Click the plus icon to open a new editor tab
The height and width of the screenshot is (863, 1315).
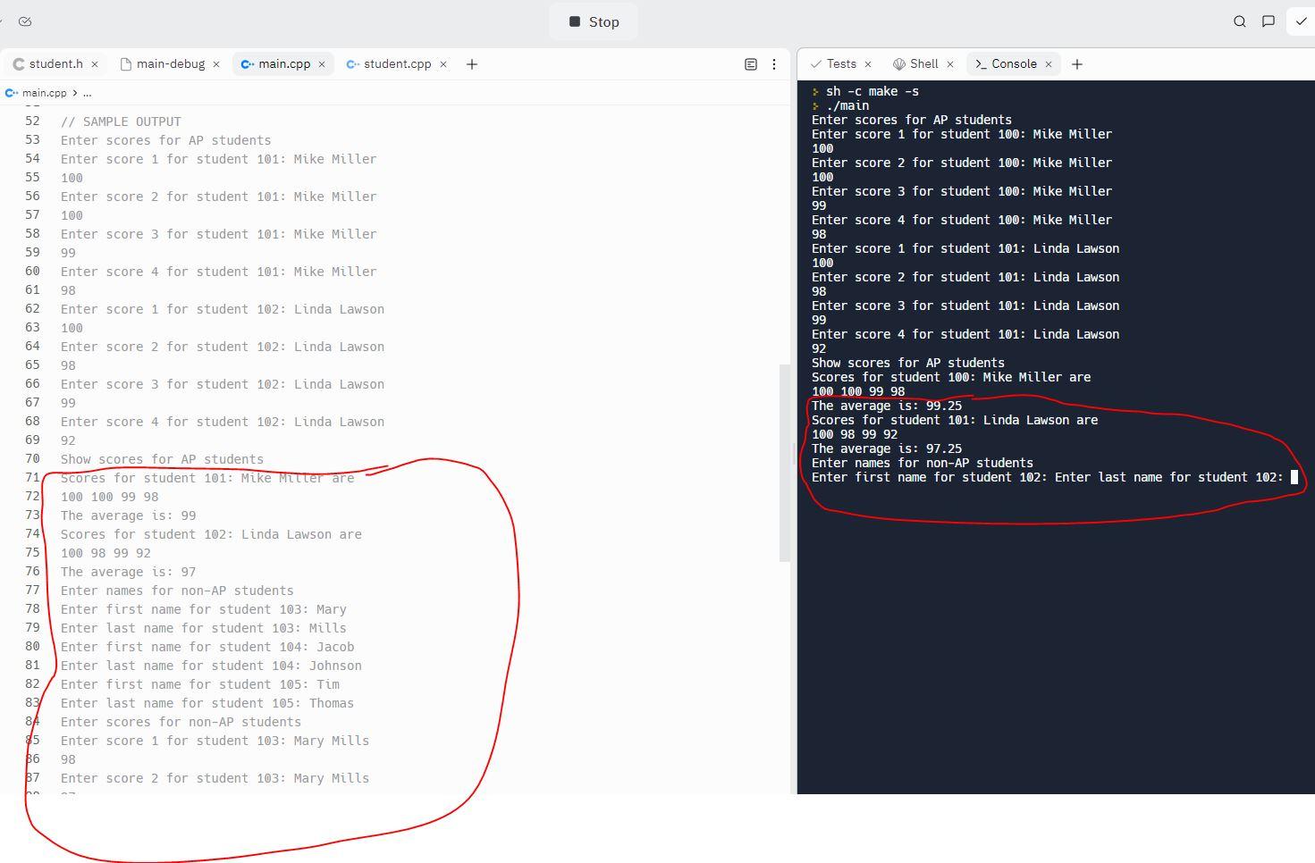[471, 63]
